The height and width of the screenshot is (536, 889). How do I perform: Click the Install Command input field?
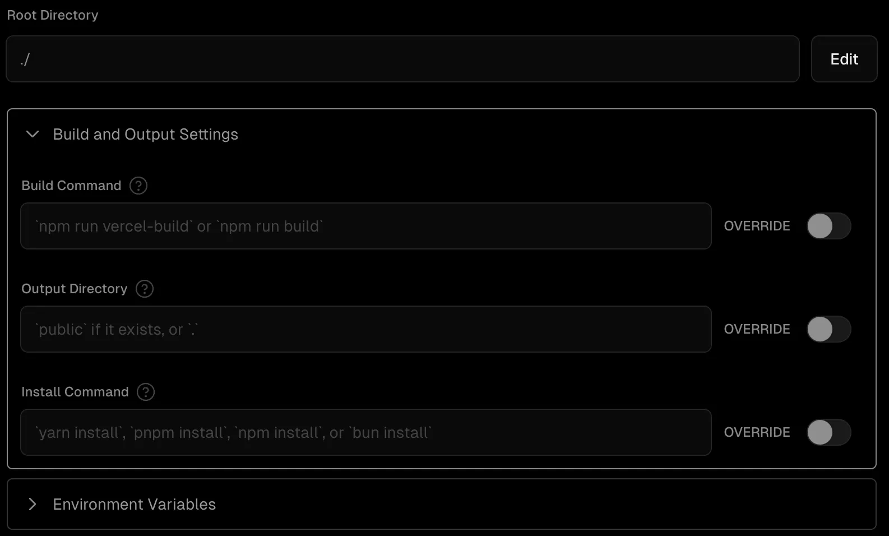[366, 432]
